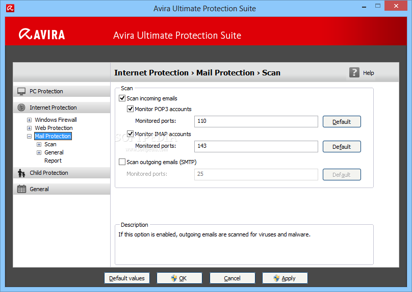This screenshot has height=292, width=412.
Task: Open the Internet Protection section
Action: tap(62, 108)
